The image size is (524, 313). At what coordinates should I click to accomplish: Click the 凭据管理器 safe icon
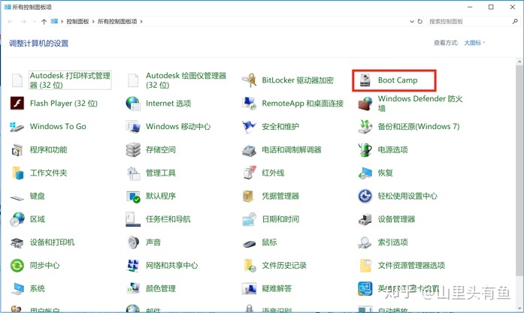click(248, 196)
